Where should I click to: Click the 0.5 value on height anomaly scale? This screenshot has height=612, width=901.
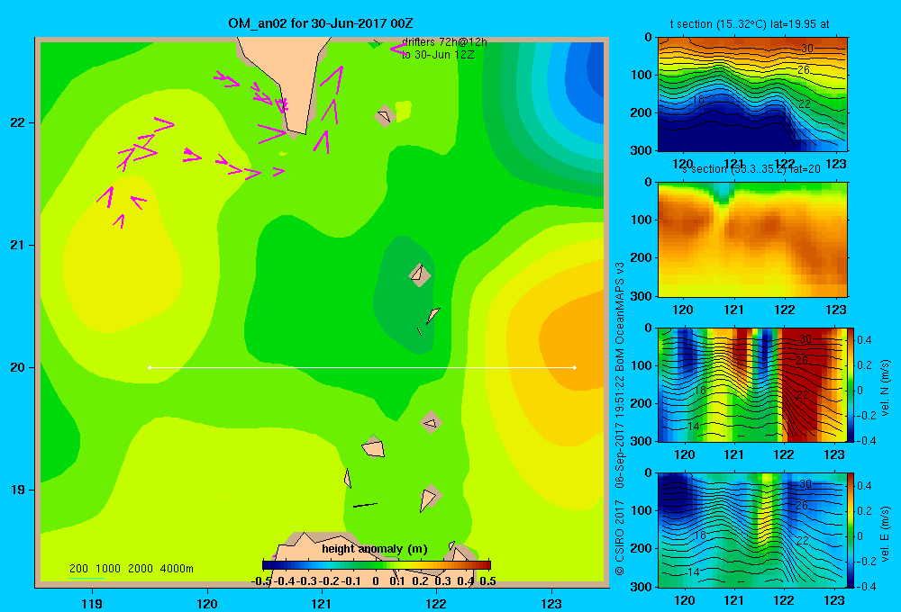click(x=487, y=581)
